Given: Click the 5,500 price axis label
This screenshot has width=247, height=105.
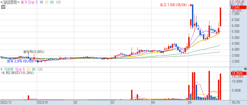Looking at the screenshot, I should (236, 32).
